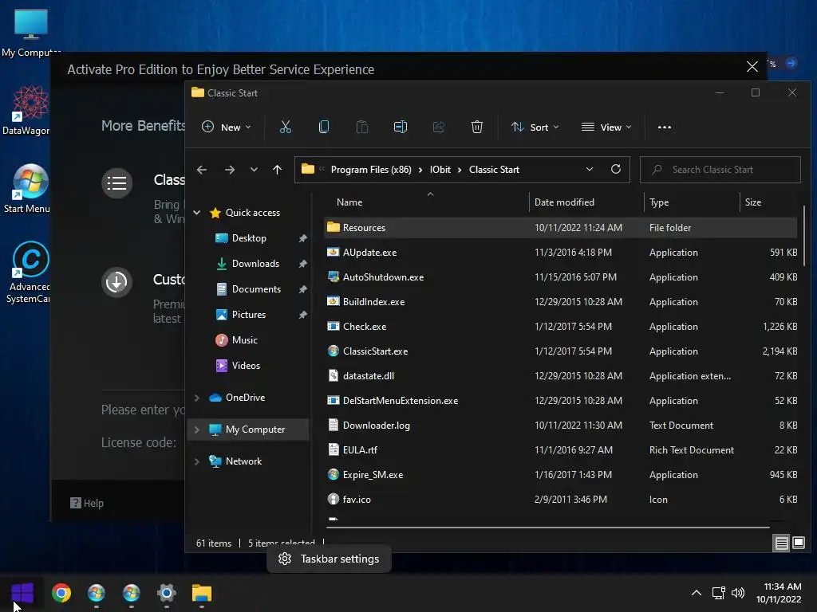This screenshot has width=817, height=612.
Task: Select the Resources folder row
Action: (561, 227)
